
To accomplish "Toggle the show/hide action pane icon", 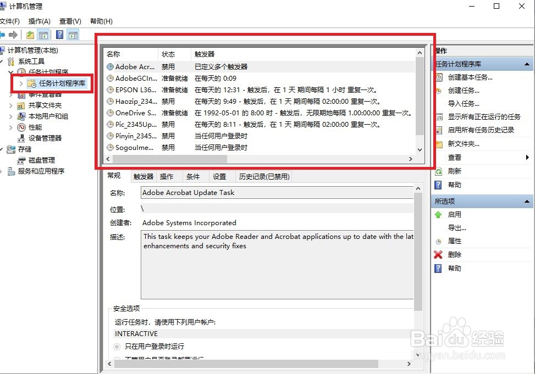I will click(73, 35).
